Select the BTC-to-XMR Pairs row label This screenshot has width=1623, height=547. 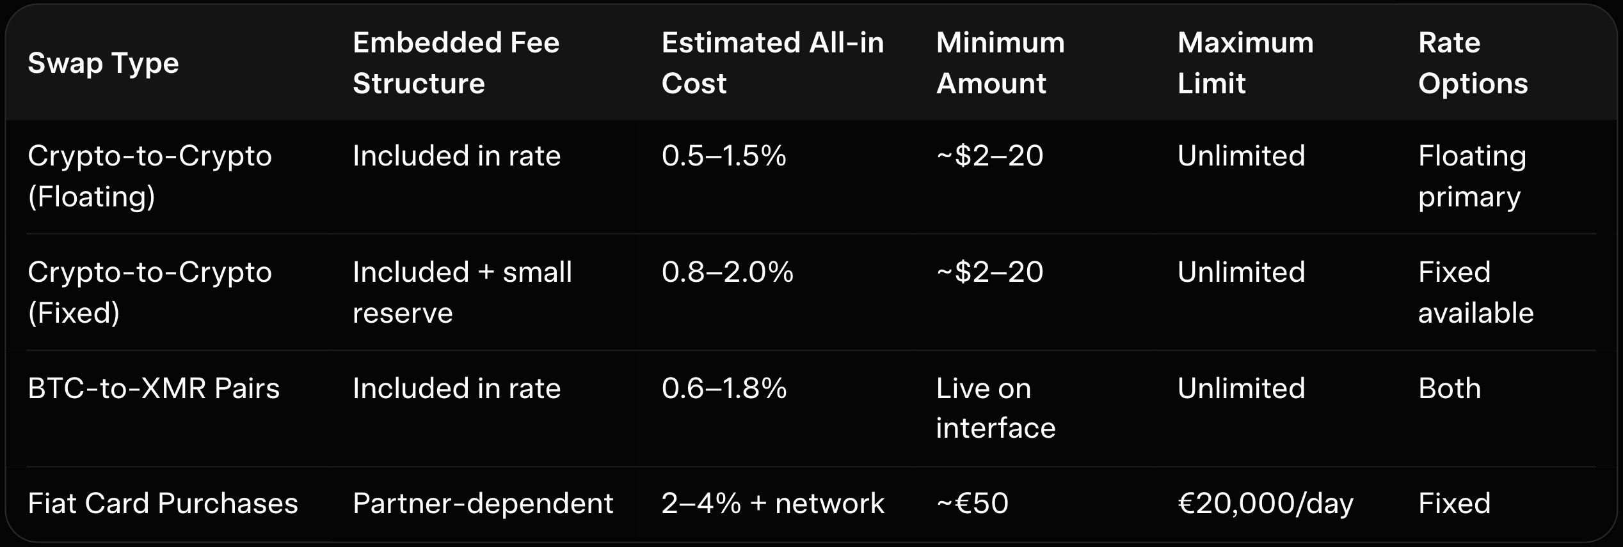[154, 389]
